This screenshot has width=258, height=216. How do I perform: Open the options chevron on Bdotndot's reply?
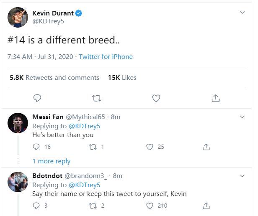[x=242, y=176]
